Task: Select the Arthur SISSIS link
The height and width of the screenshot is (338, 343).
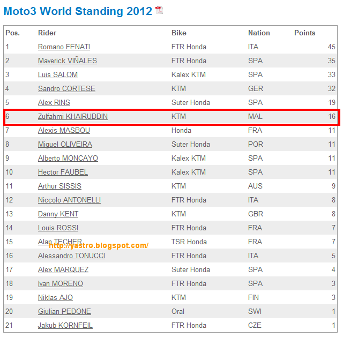Action: tap(59, 186)
